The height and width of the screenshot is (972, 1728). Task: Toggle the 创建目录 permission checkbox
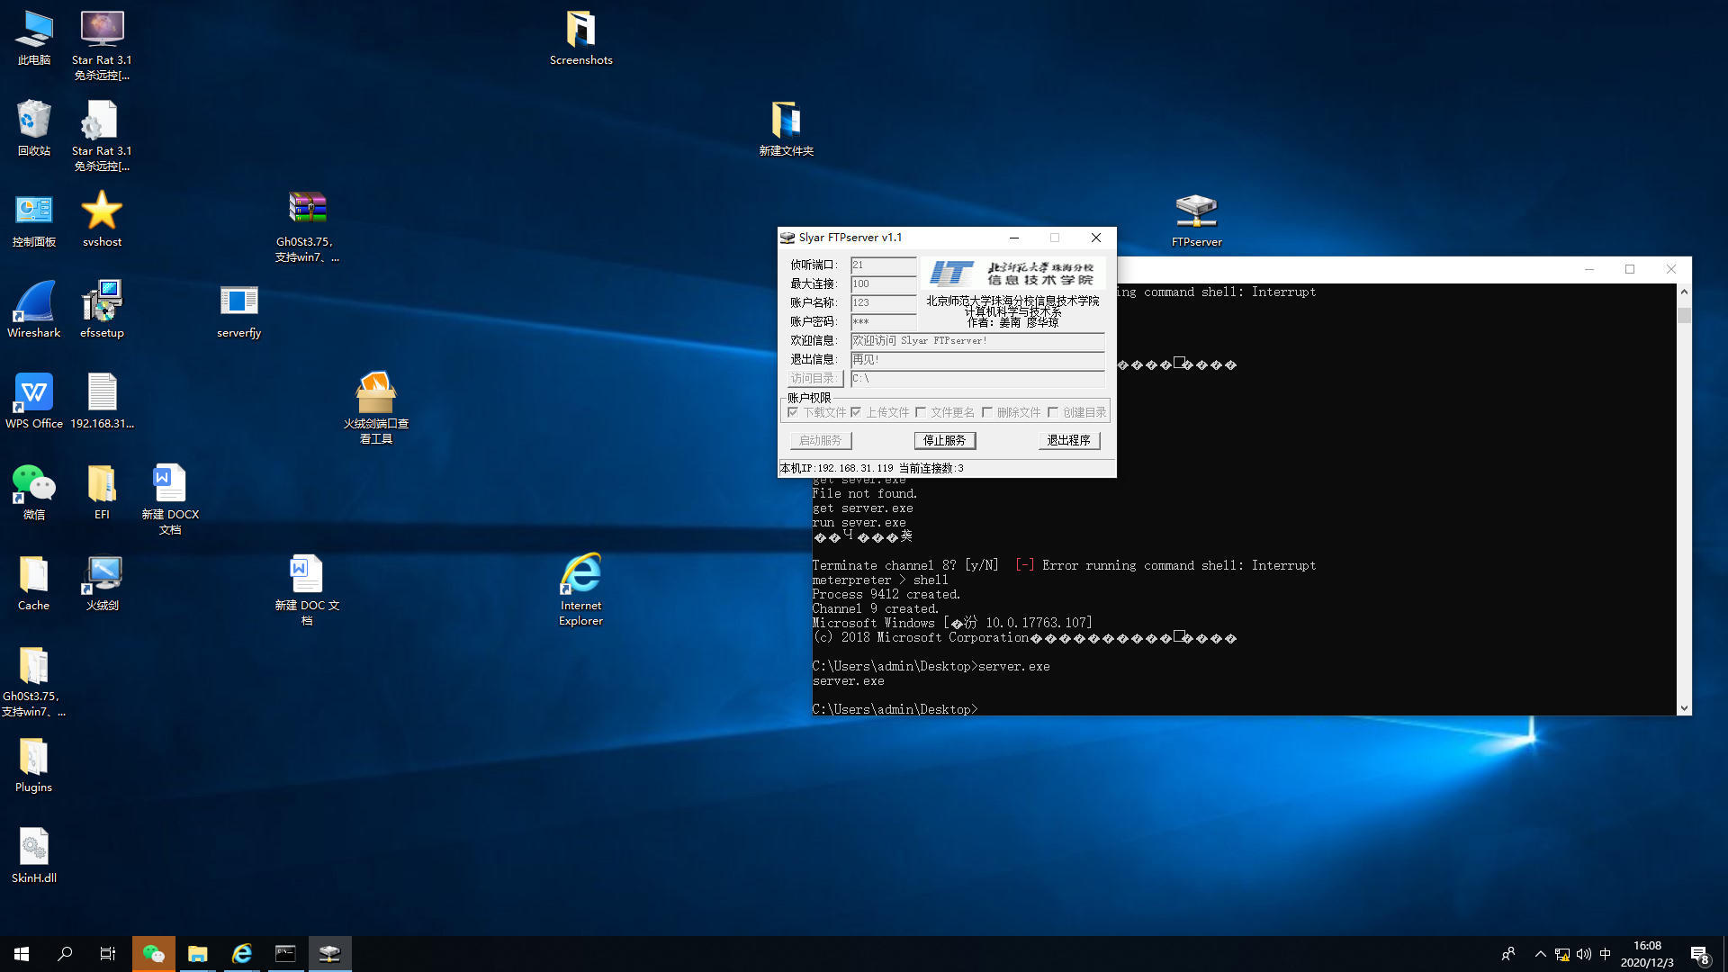click(1053, 412)
